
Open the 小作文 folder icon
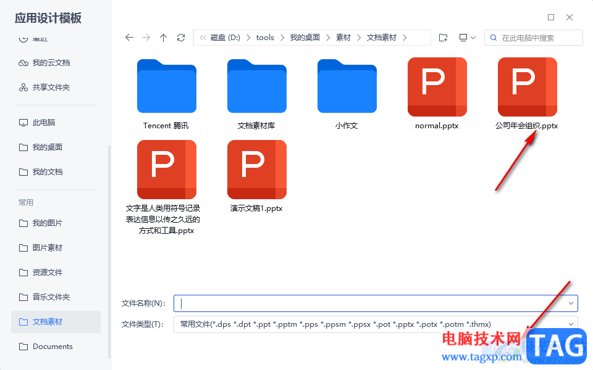347,86
